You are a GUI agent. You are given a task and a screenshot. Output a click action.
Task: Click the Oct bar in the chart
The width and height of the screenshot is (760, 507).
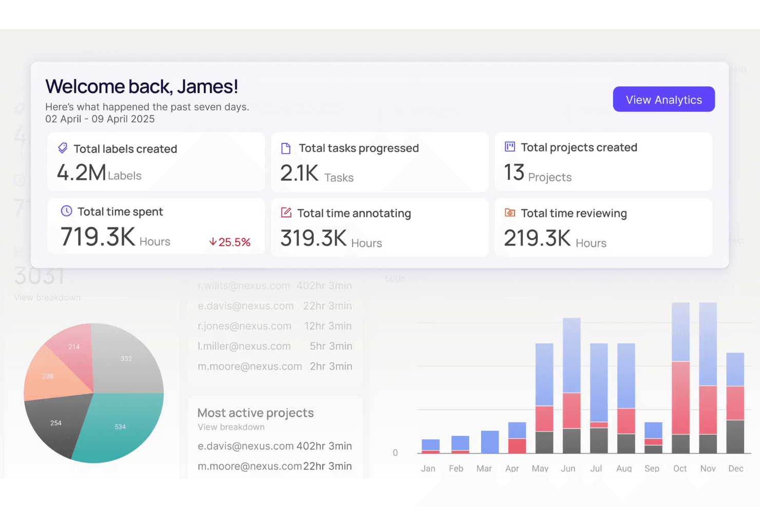coord(680,378)
